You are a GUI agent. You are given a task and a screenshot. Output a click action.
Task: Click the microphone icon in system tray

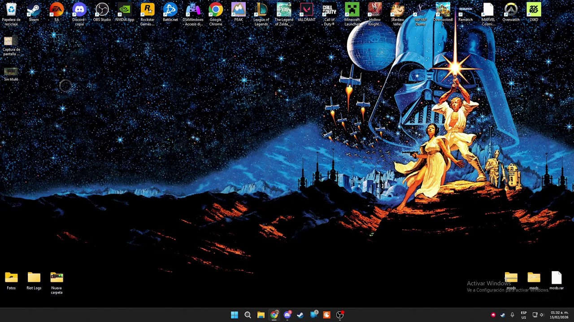pos(512,315)
